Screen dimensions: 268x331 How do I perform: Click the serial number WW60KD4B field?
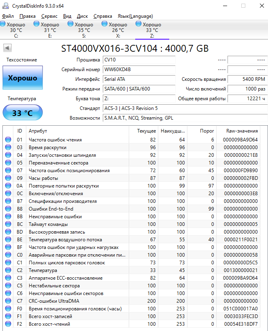point(139,70)
